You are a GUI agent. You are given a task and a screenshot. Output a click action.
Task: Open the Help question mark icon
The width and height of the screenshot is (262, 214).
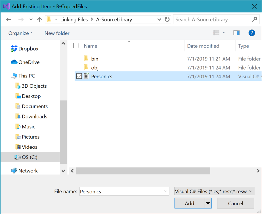(x=251, y=33)
